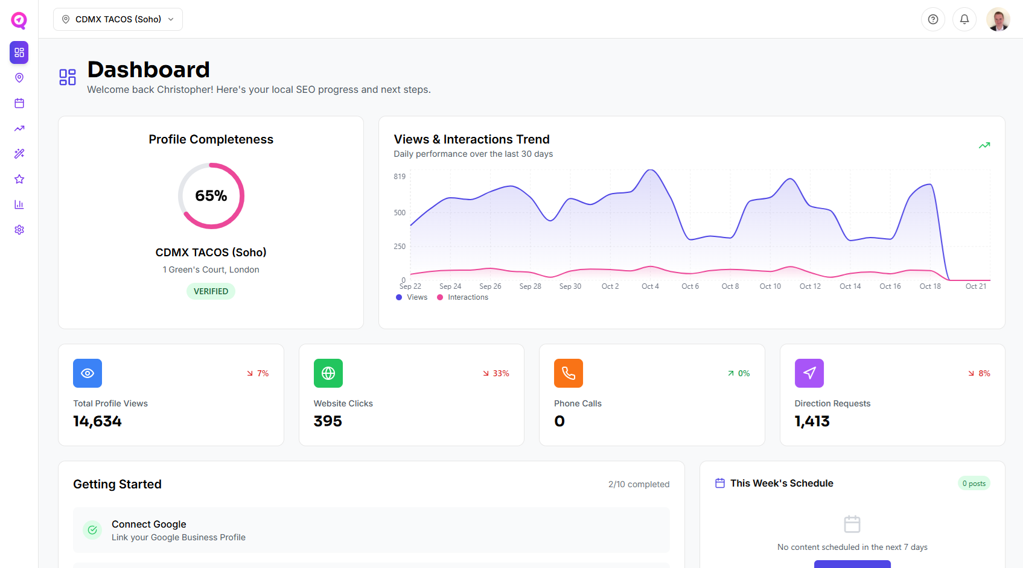This screenshot has height=568, width=1023.
Task: Open the bar chart reports icon
Action: (x=19, y=204)
